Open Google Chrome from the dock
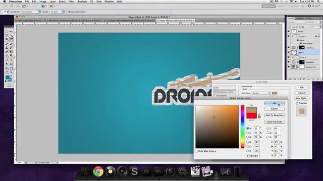This screenshot has width=323, height=181. click(x=98, y=171)
